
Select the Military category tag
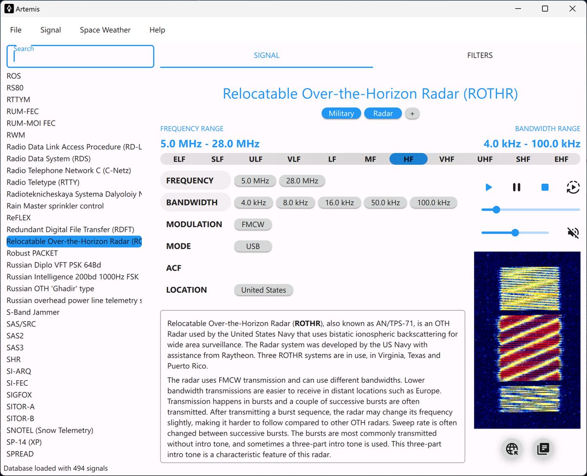(341, 113)
